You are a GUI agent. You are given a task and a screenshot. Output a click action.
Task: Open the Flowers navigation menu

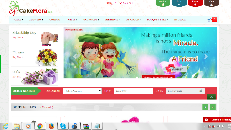coord(36,20)
